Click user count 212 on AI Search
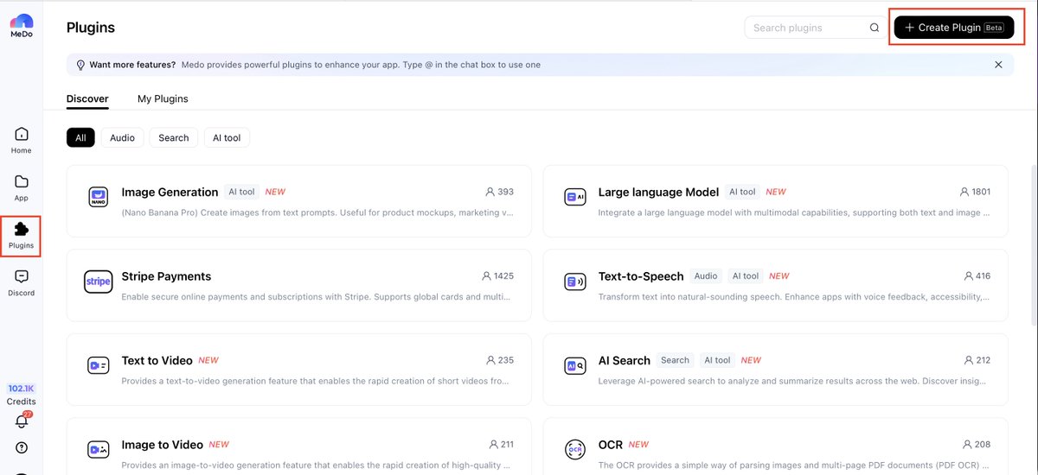The image size is (1038, 475). pyautogui.click(x=977, y=360)
